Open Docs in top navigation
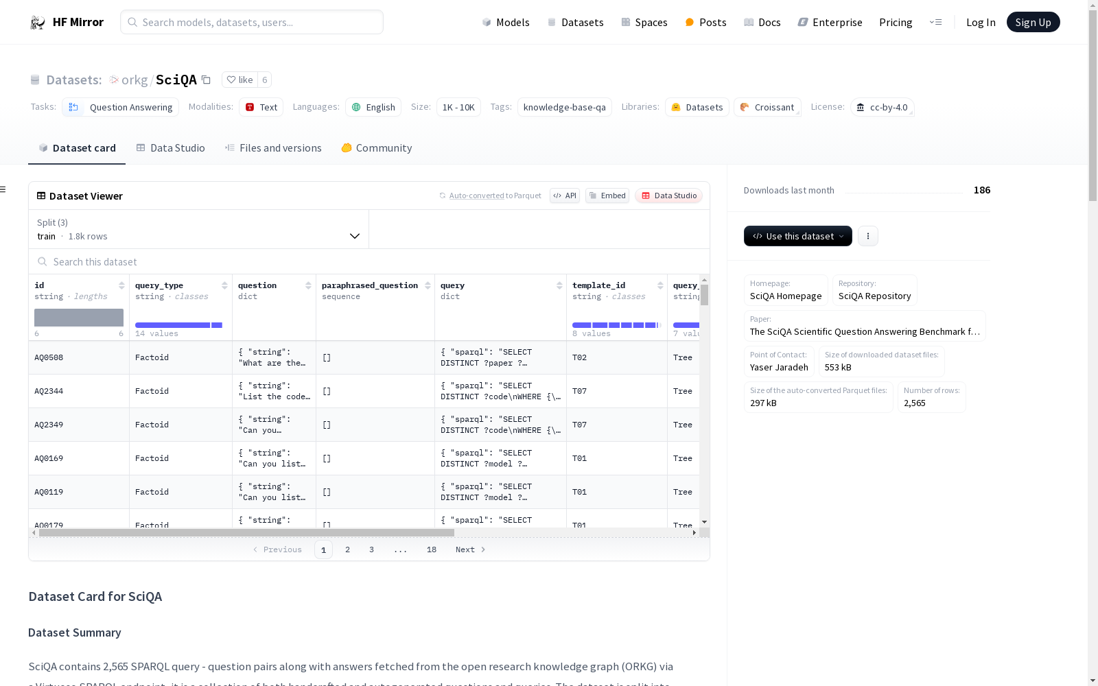Screen dimensions: 1098x686 [762, 23]
